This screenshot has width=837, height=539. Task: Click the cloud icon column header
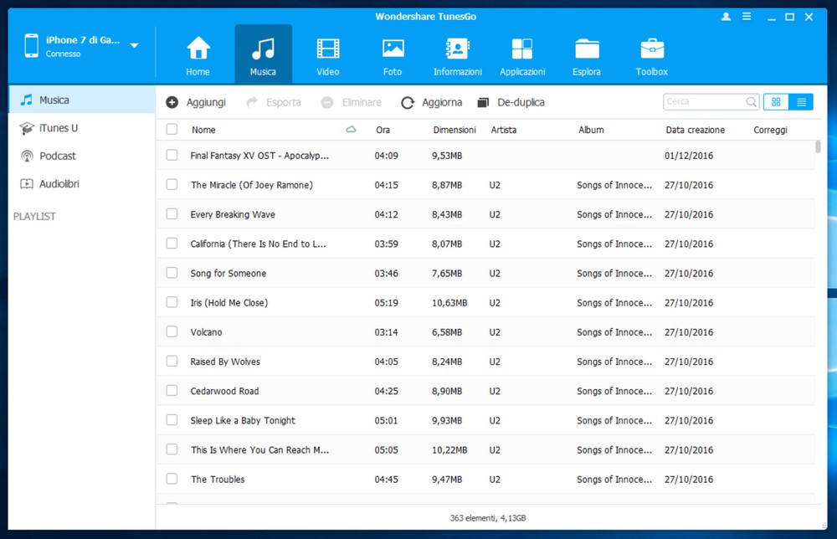[x=351, y=129]
